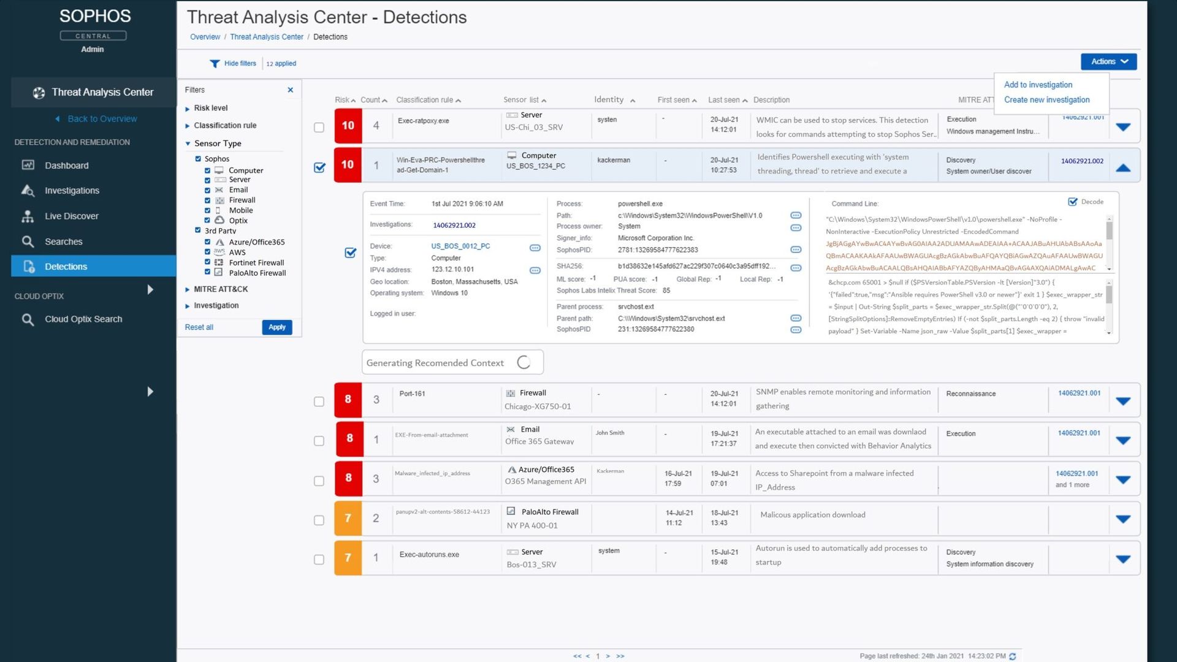Uncheck the Win-Eva-PRC-Powershell detection row
The image size is (1177, 662).
[319, 167]
